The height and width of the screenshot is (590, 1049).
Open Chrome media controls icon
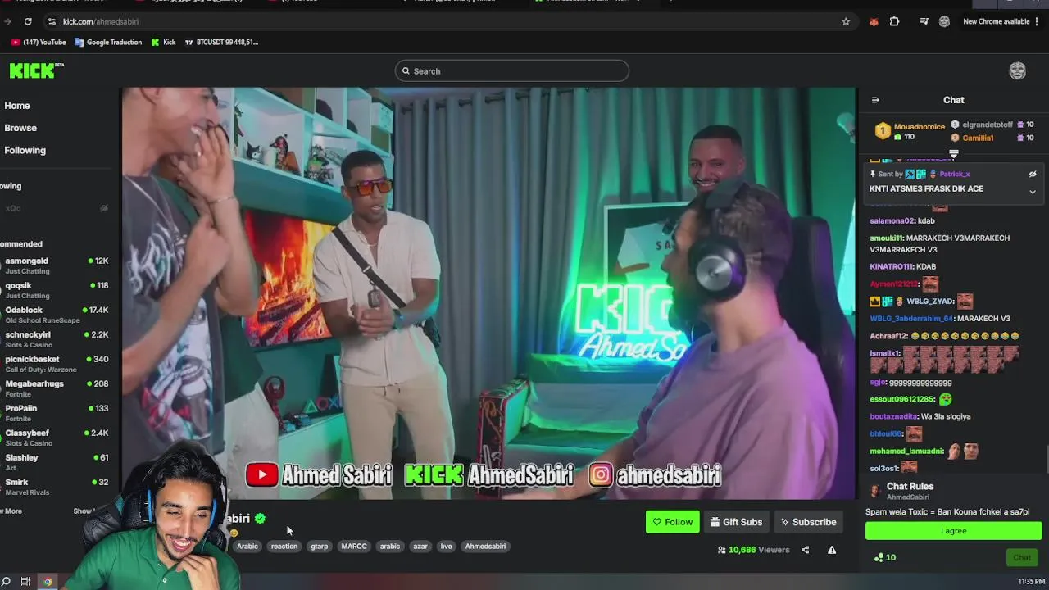click(x=924, y=21)
